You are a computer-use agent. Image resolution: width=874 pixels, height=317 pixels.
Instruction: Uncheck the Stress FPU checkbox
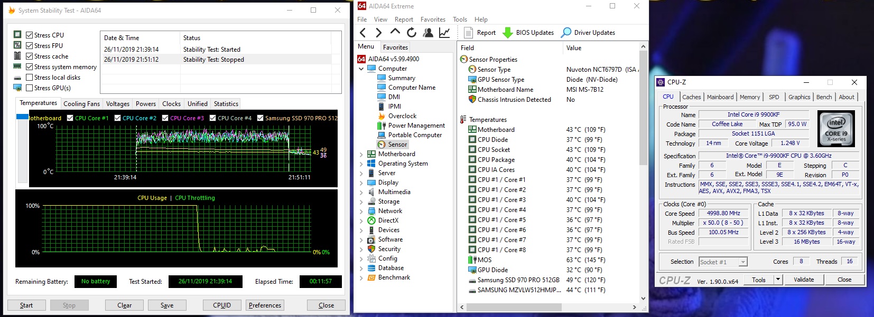[x=30, y=46]
